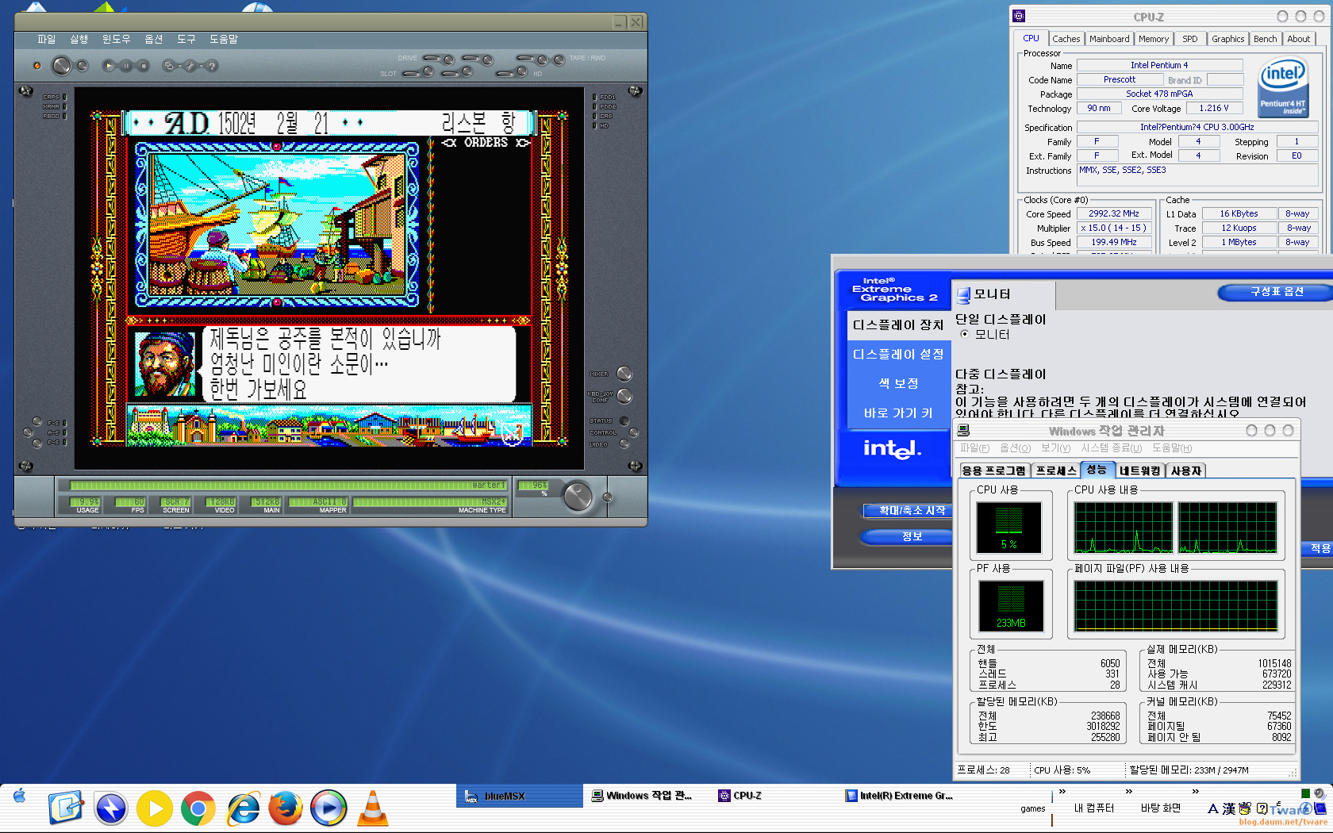Screen dimensions: 1333x833
Task: Switch to 네트워킹 tab in Task Manager
Action: point(1139,470)
